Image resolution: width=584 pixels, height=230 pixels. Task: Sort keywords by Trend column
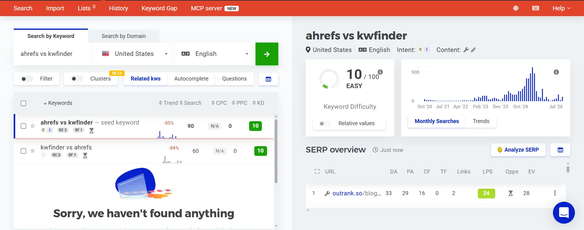coord(168,103)
